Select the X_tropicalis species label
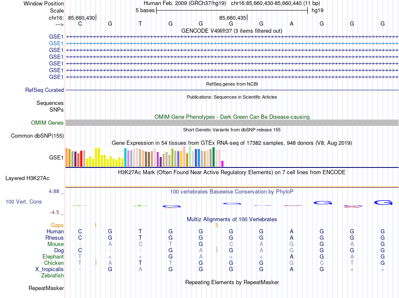 [50, 269]
